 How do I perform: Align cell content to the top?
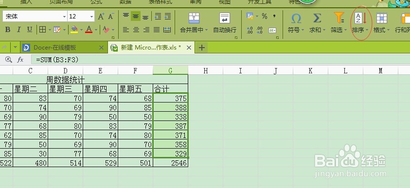tap(126, 16)
